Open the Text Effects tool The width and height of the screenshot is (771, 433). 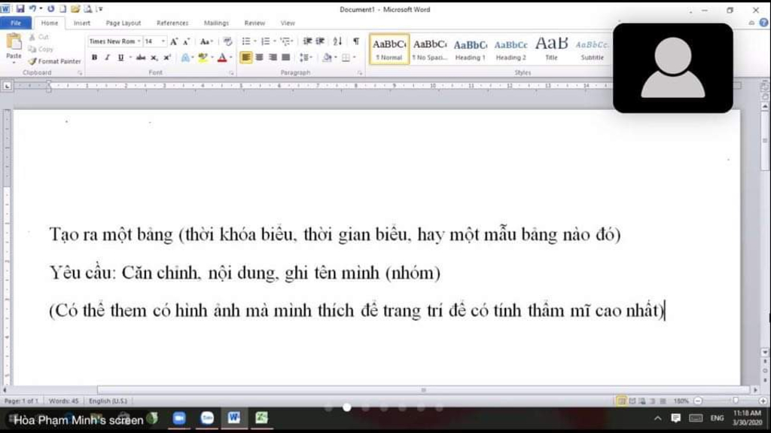pyautogui.click(x=185, y=57)
